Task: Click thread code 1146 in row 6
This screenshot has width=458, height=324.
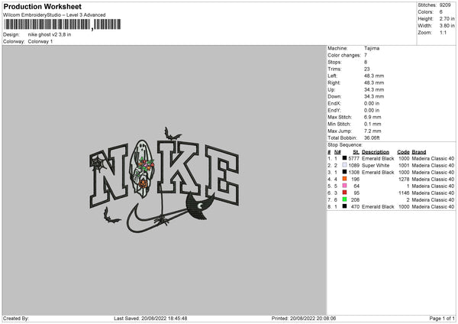Action: [404, 193]
